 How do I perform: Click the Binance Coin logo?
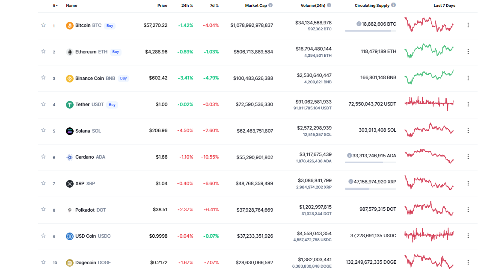[69, 79]
